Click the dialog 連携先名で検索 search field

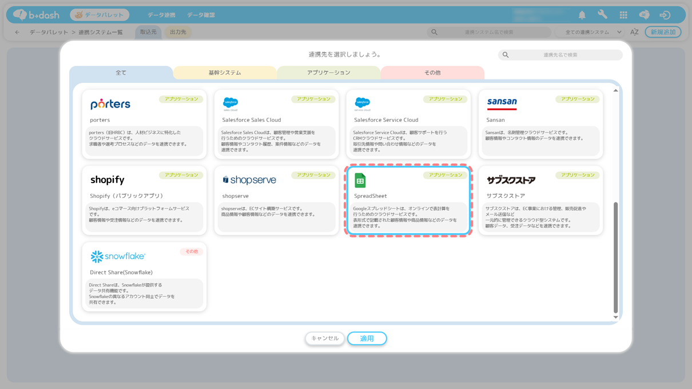(x=560, y=55)
